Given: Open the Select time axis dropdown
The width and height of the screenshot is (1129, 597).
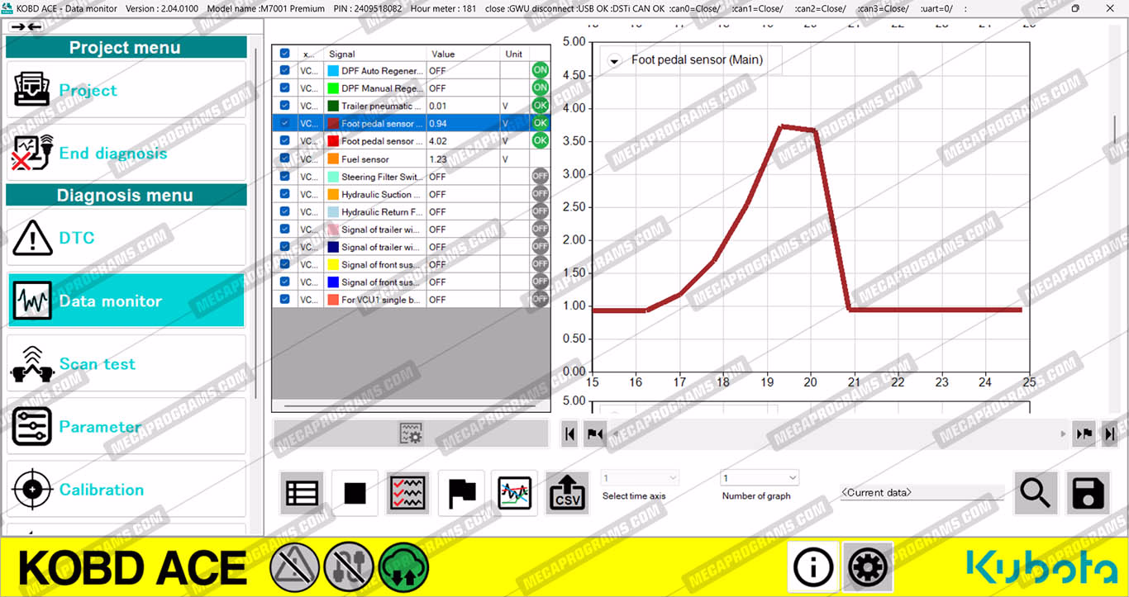Looking at the screenshot, I should click(640, 478).
